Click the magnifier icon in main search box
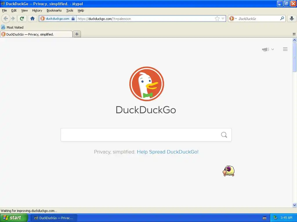Image resolution: width=297 pixels, height=222 pixels. tap(224, 135)
